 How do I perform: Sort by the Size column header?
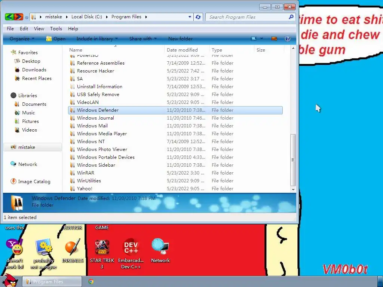coord(269,50)
